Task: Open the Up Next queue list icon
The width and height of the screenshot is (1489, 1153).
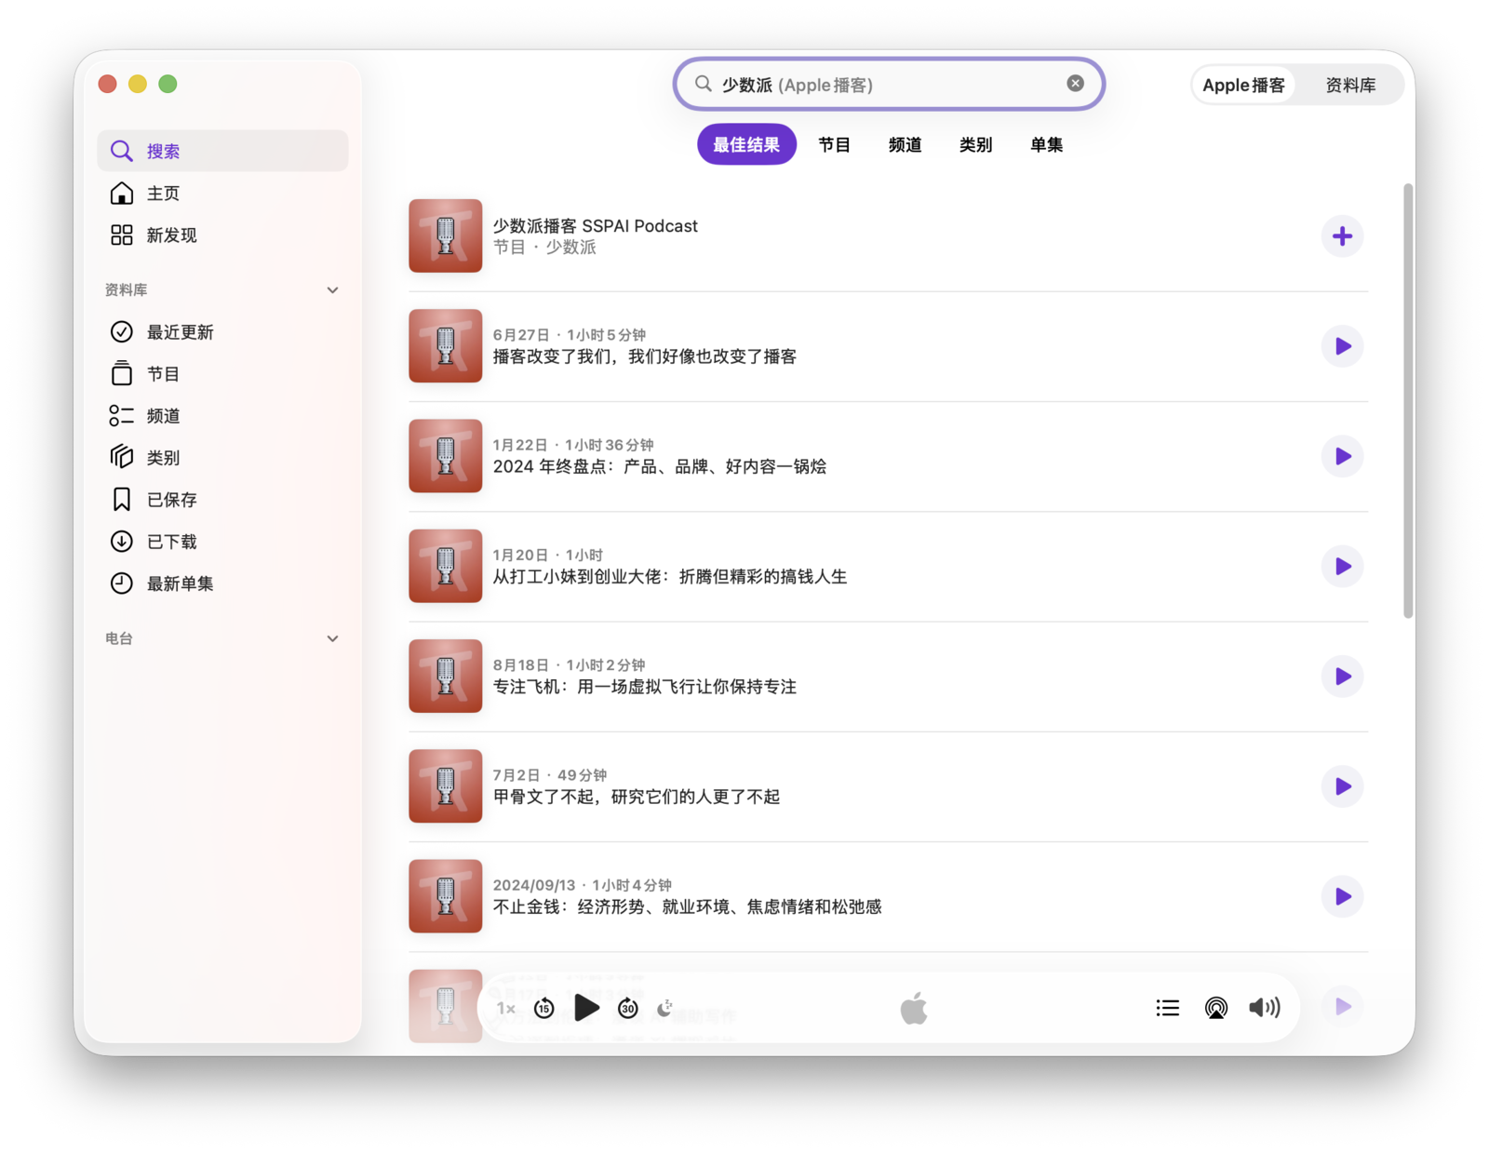Action: point(1167,1008)
